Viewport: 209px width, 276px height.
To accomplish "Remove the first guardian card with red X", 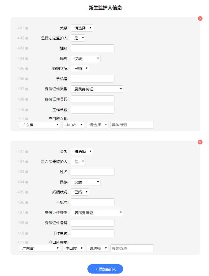I will pyautogui.click(x=200, y=18).
